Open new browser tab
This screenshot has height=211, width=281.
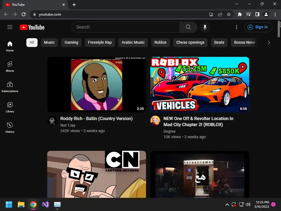click(x=74, y=5)
